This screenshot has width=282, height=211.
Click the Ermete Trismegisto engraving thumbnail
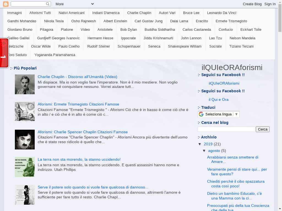coord(25,112)
